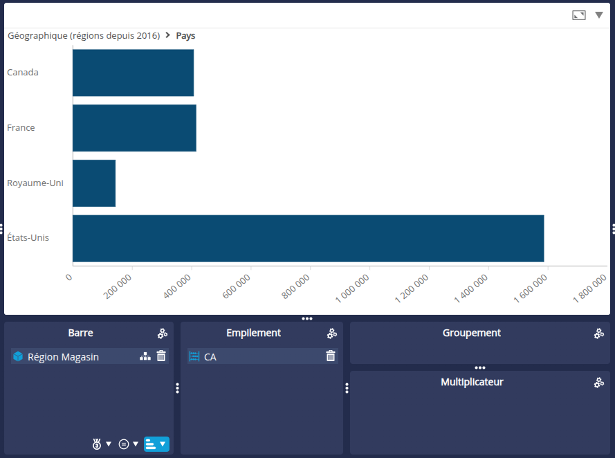Select the États-Unis bar in the chart
The height and width of the screenshot is (458, 615).
pyautogui.click(x=308, y=238)
